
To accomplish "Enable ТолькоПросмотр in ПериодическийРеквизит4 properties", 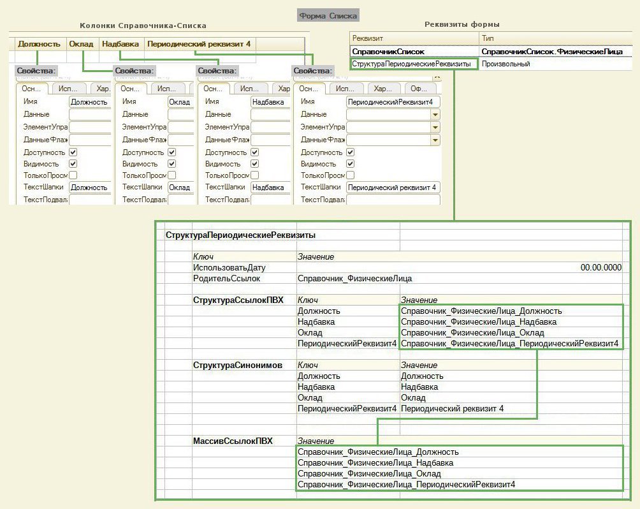I will pyautogui.click(x=350, y=175).
